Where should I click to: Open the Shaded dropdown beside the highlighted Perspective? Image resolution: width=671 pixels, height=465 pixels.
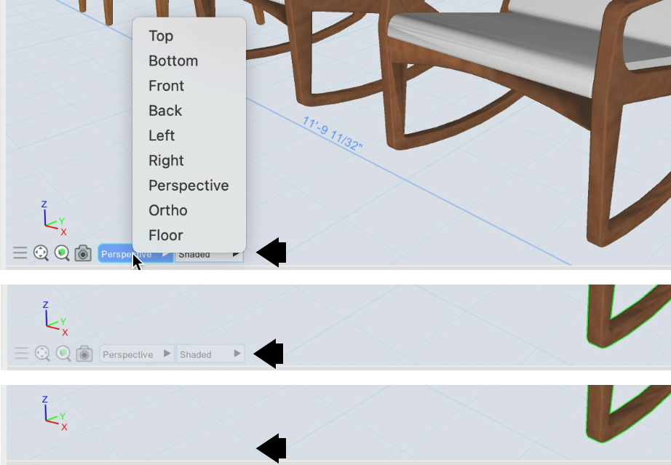click(x=209, y=255)
